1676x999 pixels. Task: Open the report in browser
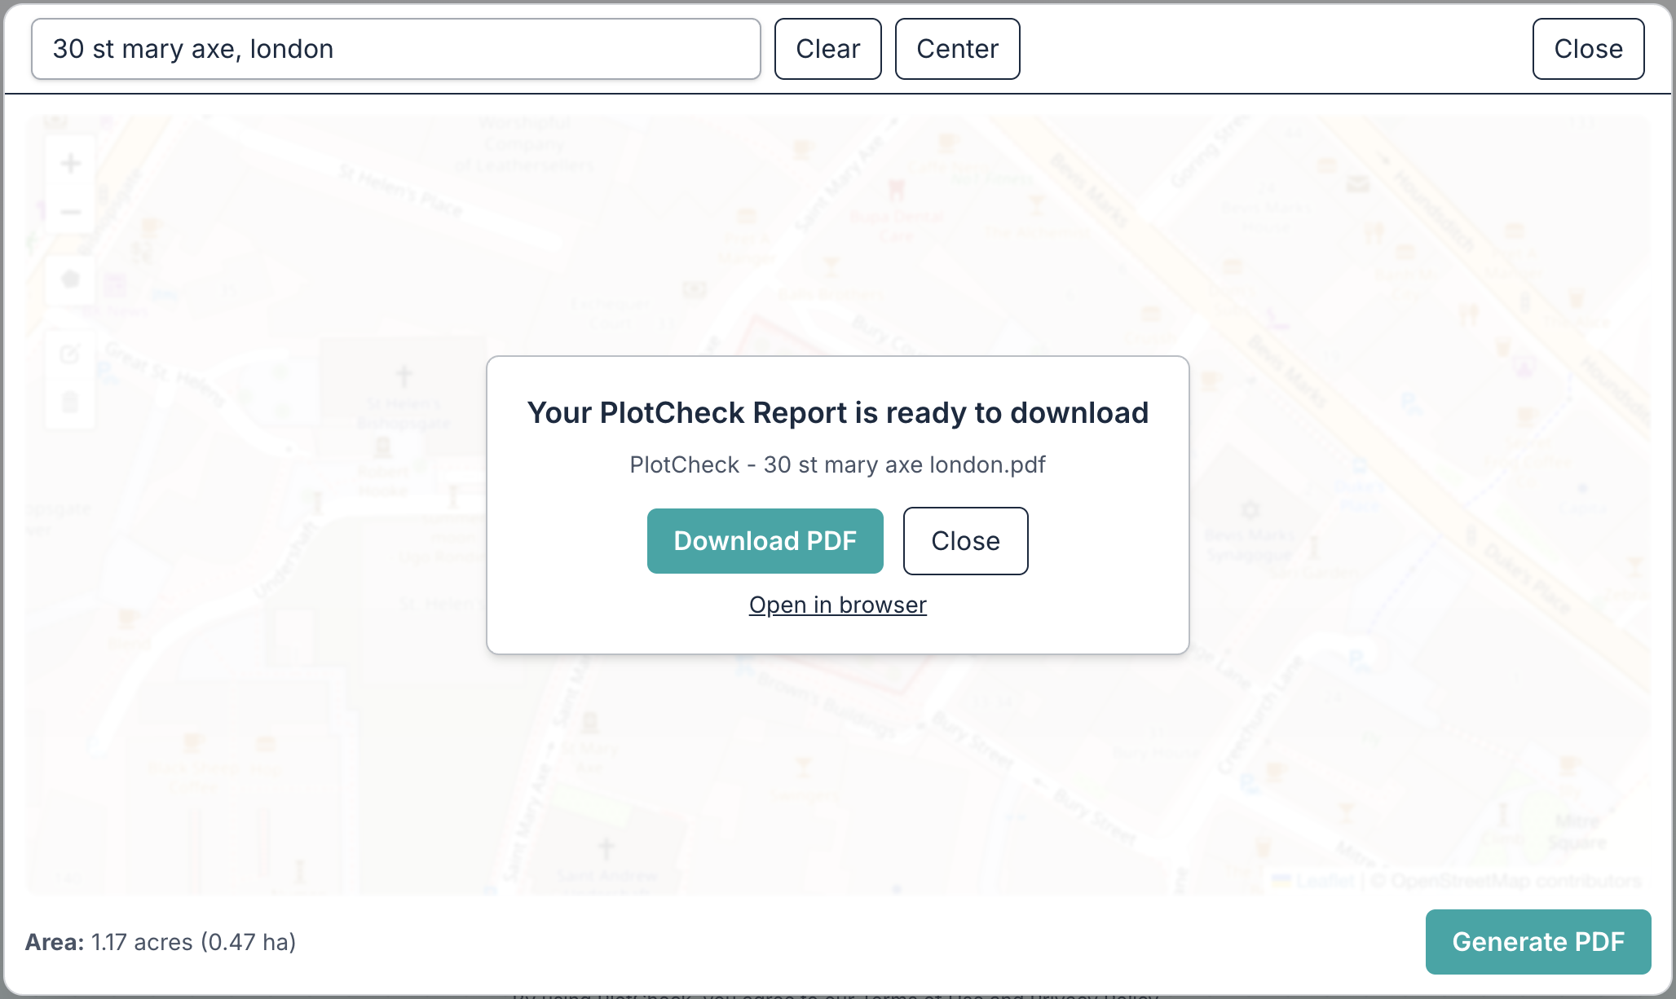(x=837, y=604)
